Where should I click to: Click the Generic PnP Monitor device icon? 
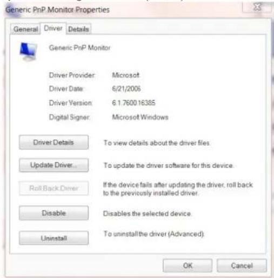point(29,51)
